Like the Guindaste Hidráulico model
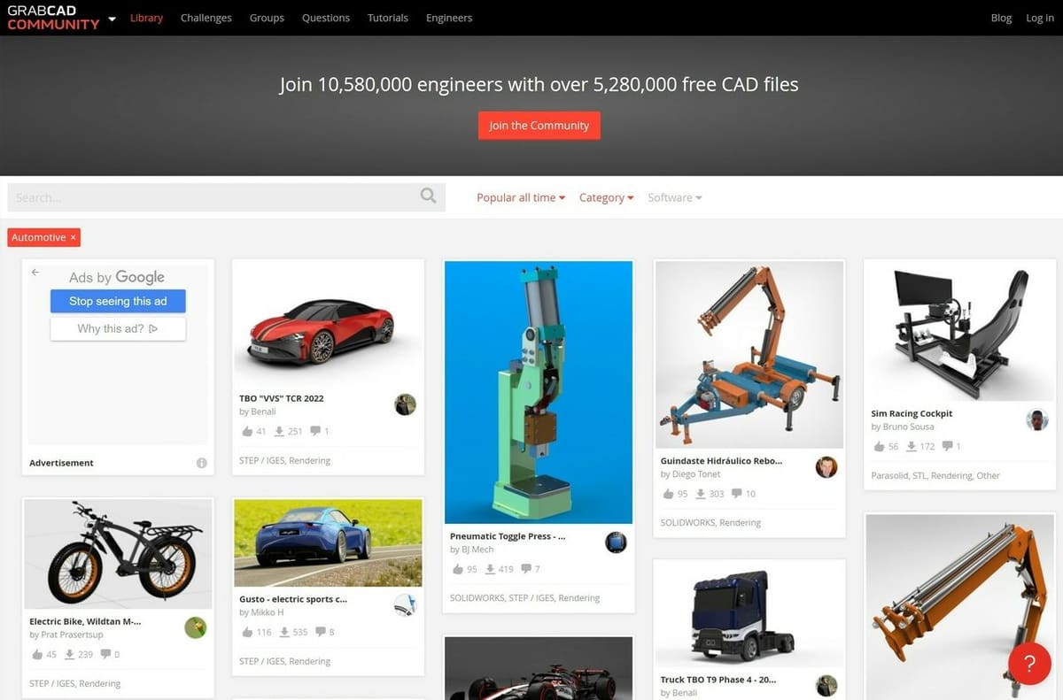Viewport: 1063px width, 700px height. pyautogui.click(x=669, y=494)
